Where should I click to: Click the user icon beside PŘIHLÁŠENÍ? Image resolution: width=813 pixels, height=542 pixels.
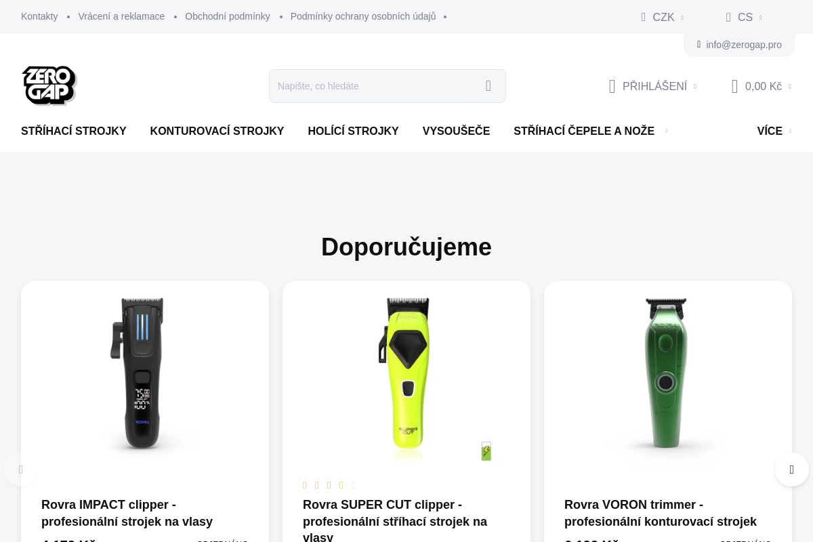coord(612,86)
